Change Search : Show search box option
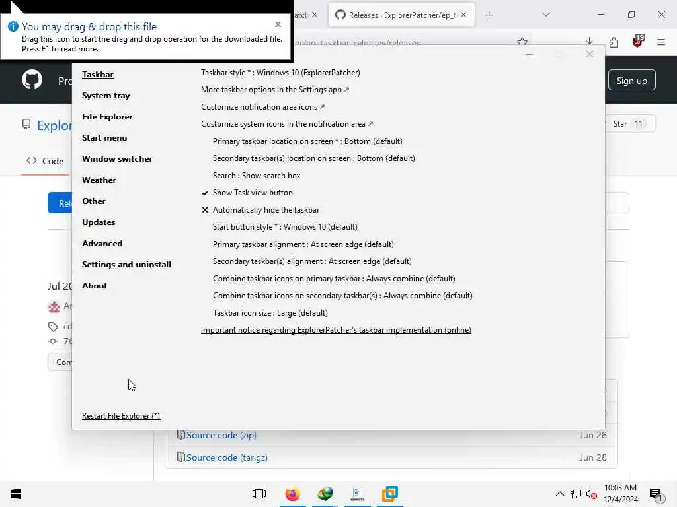Viewport: 677px width, 507px height. [x=257, y=176]
